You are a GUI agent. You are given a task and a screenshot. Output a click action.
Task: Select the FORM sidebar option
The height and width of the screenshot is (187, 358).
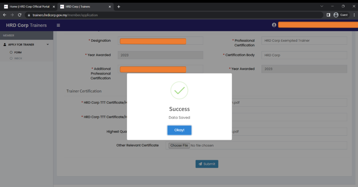pyautogui.click(x=18, y=52)
